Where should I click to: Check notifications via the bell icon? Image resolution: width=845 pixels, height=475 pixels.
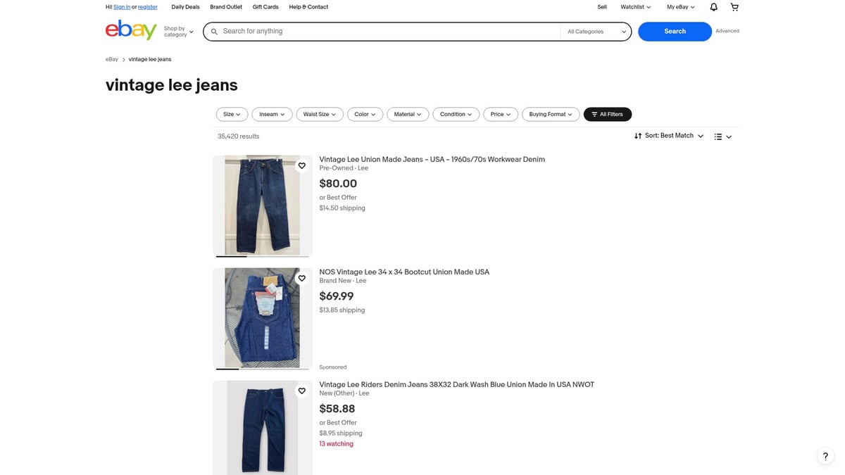(x=712, y=6)
